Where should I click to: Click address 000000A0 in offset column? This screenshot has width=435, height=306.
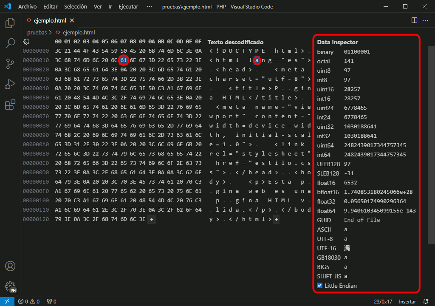(x=36, y=144)
